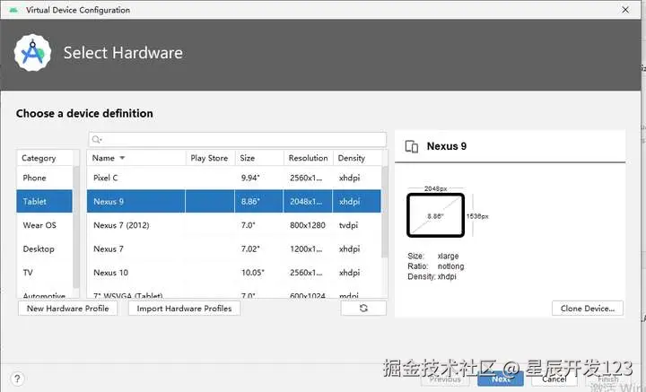Screen dimensions: 646x392
Task: Click the Resolution column header
Action: [x=308, y=158]
